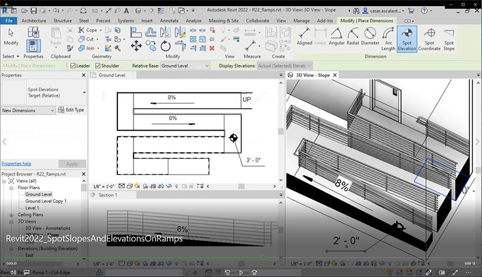Click the red Delete X icon
This screenshot has width=482, height=277.
(212, 48)
